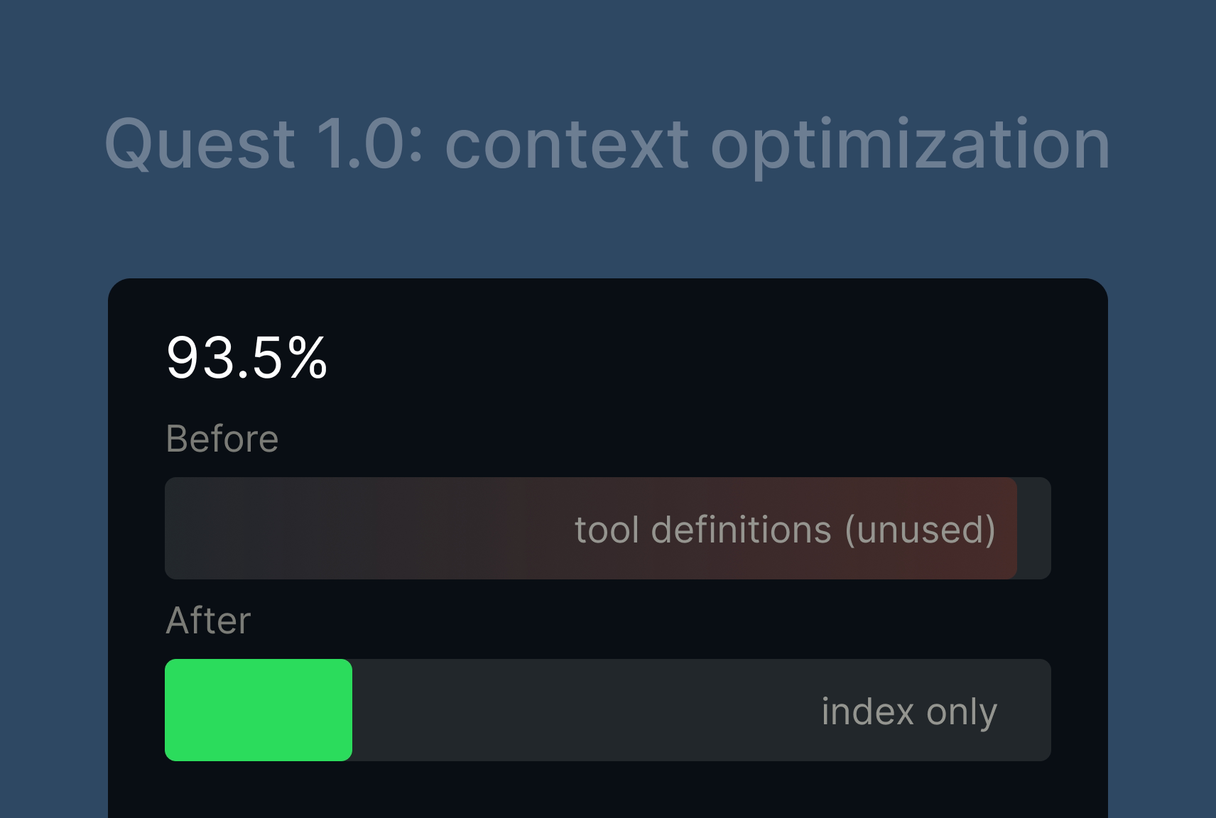Image resolution: width=1216 pixels, height=818 pixels.
Task: Click the "Before" label text
Action: 222,439
